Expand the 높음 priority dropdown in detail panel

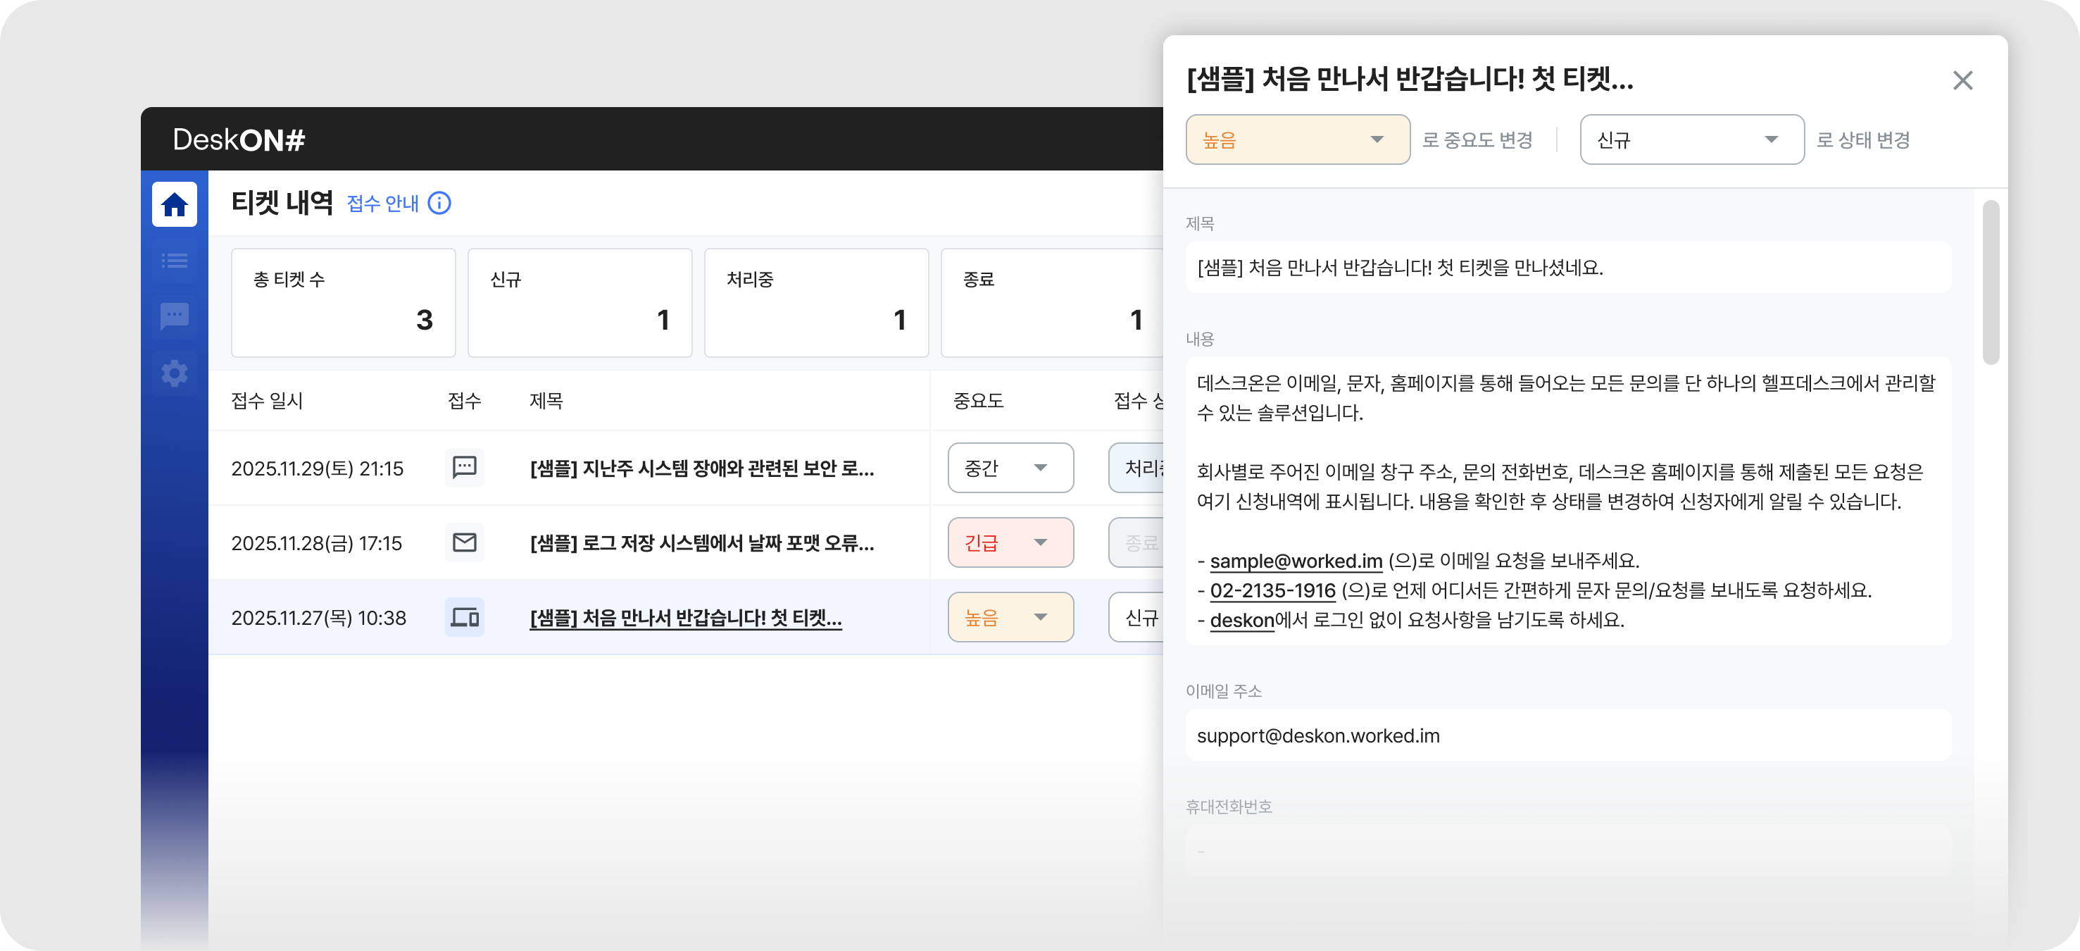pos(1297,139)
